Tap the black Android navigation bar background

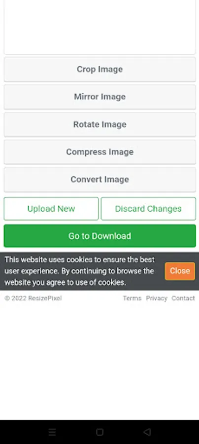[26, 432]
